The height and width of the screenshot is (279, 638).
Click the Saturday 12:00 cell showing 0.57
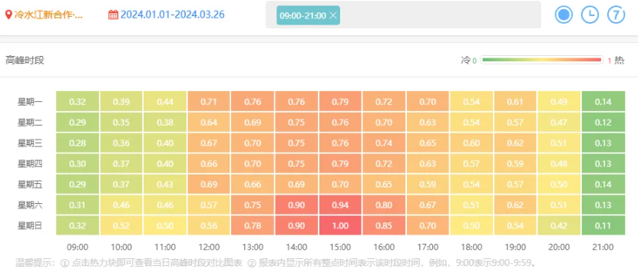209,205
